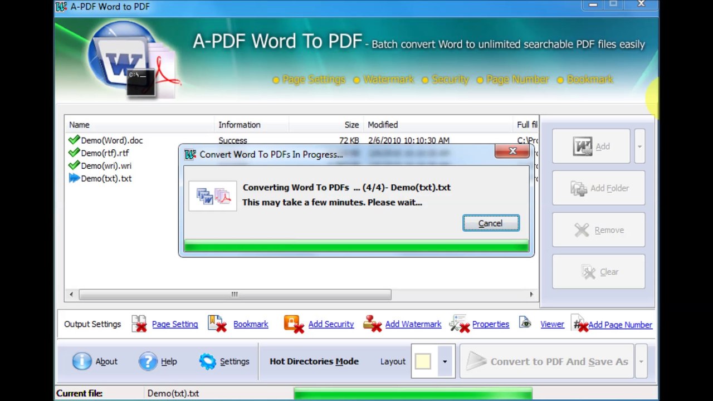
Task: Click green checkmark beside Demo(Word).doc
Action: pos(74,140)
